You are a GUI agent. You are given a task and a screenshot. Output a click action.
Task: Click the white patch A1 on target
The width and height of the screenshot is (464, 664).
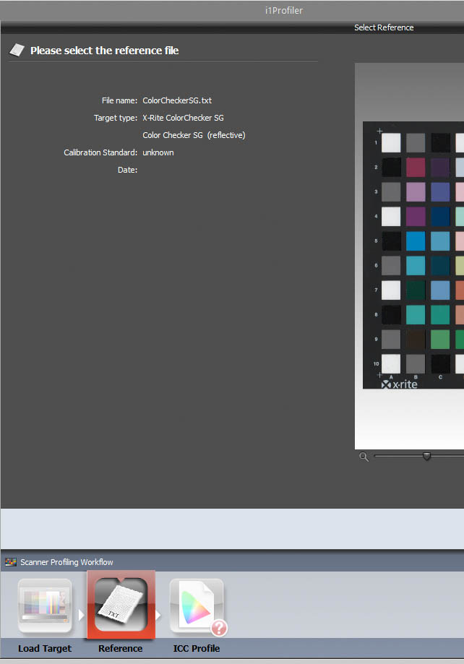(391, 143)
